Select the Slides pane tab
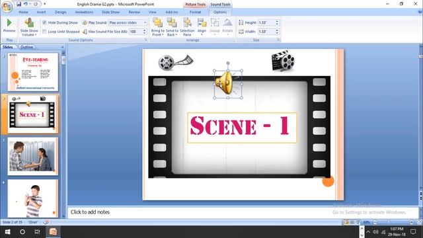Viewport: 423px width, 238px height. click(7, 47)
